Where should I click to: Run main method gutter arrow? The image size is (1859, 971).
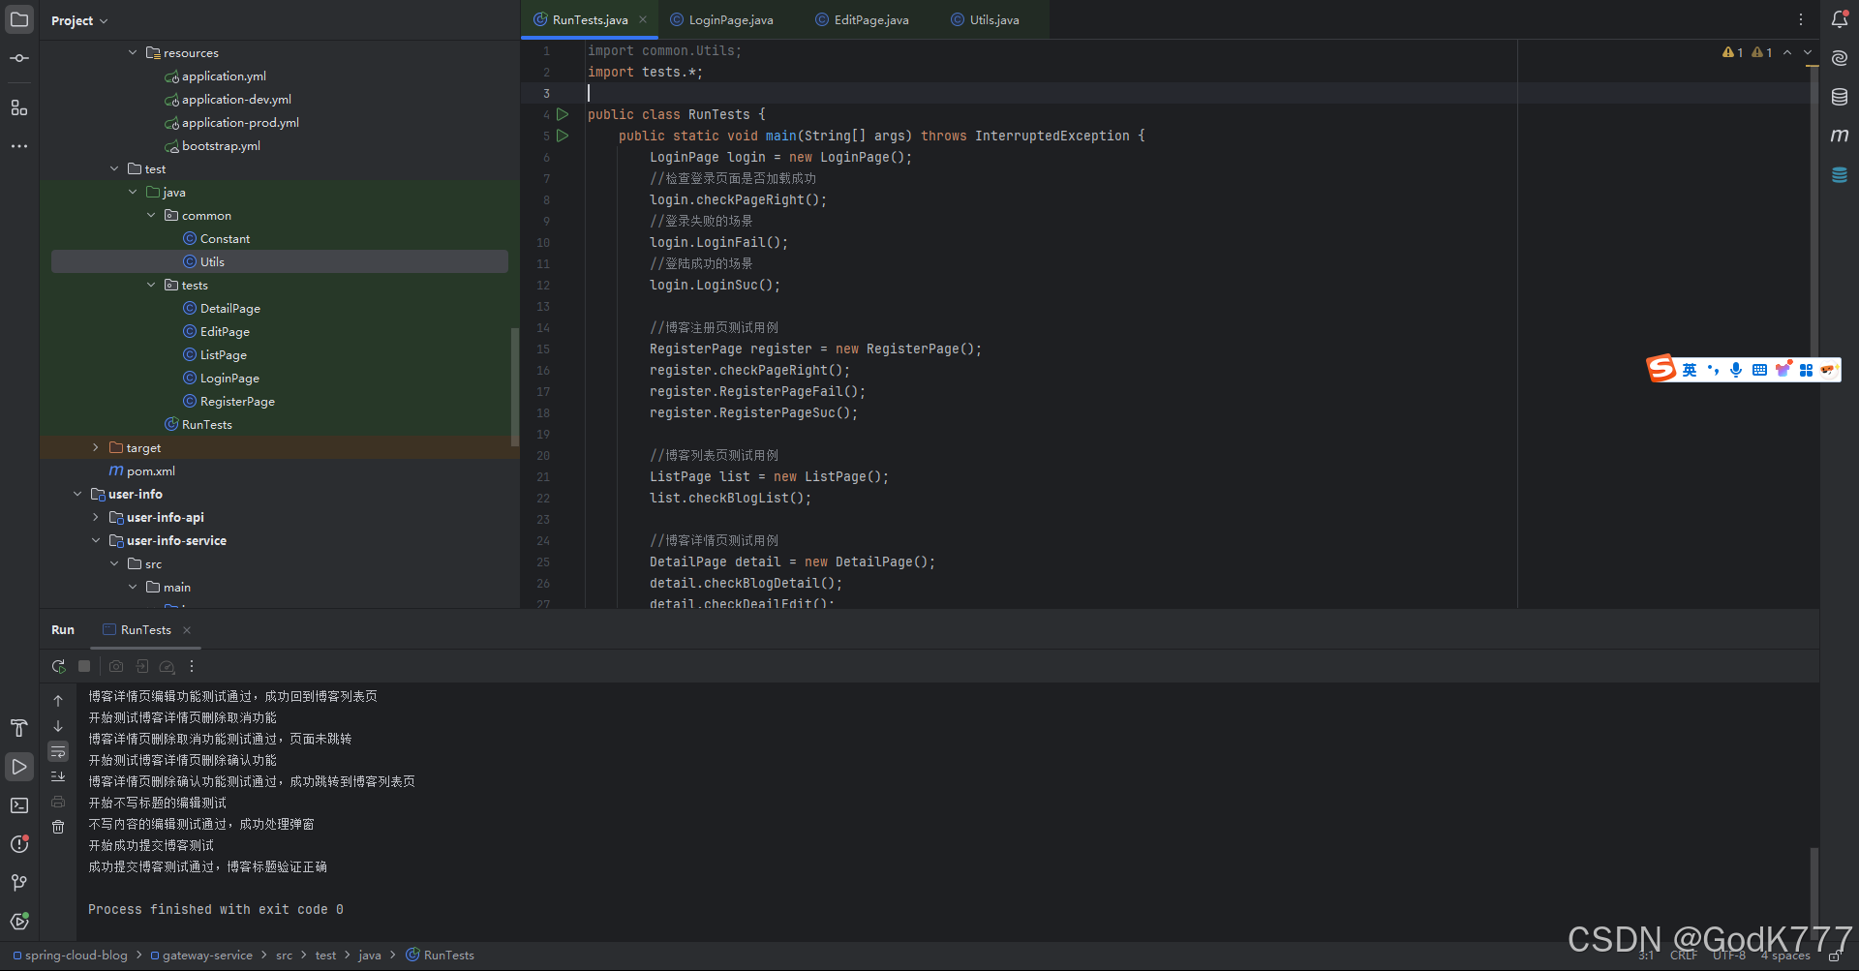[563, 136]
